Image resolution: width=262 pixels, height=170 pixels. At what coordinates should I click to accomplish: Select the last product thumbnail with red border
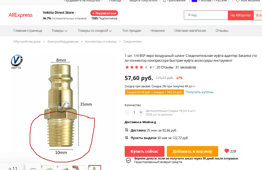coord(94,168)
